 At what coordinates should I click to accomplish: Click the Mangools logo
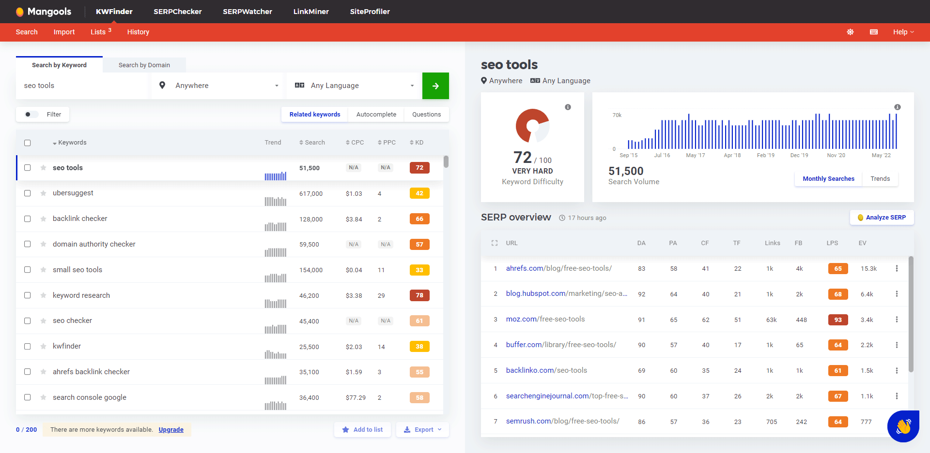(x=43, y=12)
